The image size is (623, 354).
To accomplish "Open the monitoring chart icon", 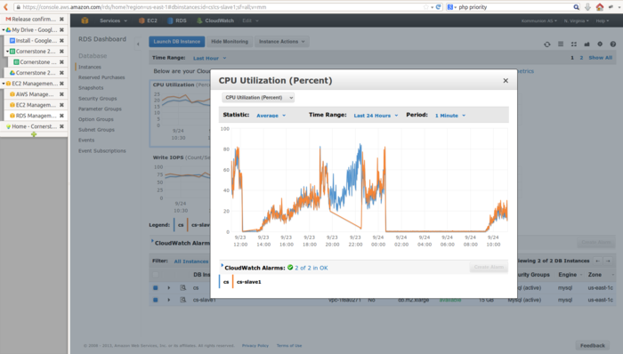I will pos(587,44).
